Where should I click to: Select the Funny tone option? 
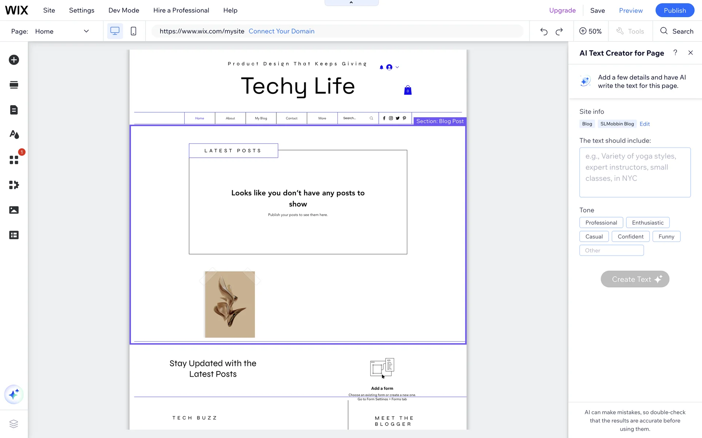tap(666, 237)
